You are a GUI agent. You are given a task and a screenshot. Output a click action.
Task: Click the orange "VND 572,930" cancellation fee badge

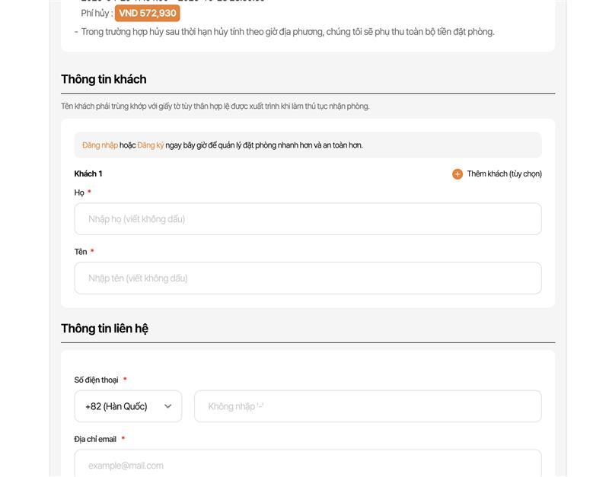pos(148,14)
